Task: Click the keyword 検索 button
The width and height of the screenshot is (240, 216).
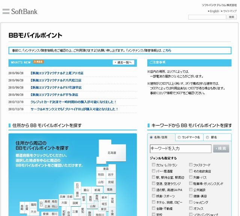Action: (x=221, y=149)
